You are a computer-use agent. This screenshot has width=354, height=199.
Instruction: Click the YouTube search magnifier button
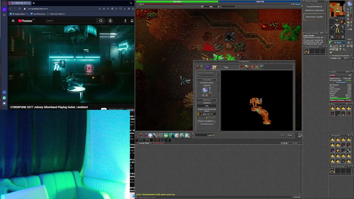point(101,21)
